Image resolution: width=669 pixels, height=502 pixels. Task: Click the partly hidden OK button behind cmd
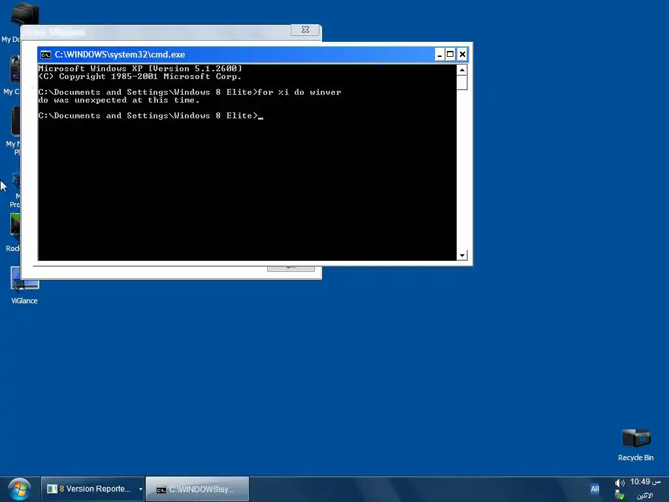(291, 268)
